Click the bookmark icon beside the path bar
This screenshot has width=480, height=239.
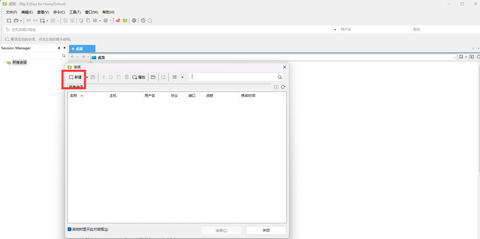click(x=461, y=57)
